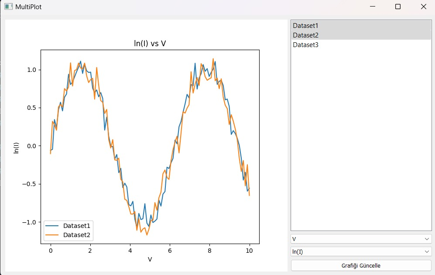The image size is (435, 275).
Task: Click the Dataset2 label in the plot legend
Action: click(x=77, y=235)
